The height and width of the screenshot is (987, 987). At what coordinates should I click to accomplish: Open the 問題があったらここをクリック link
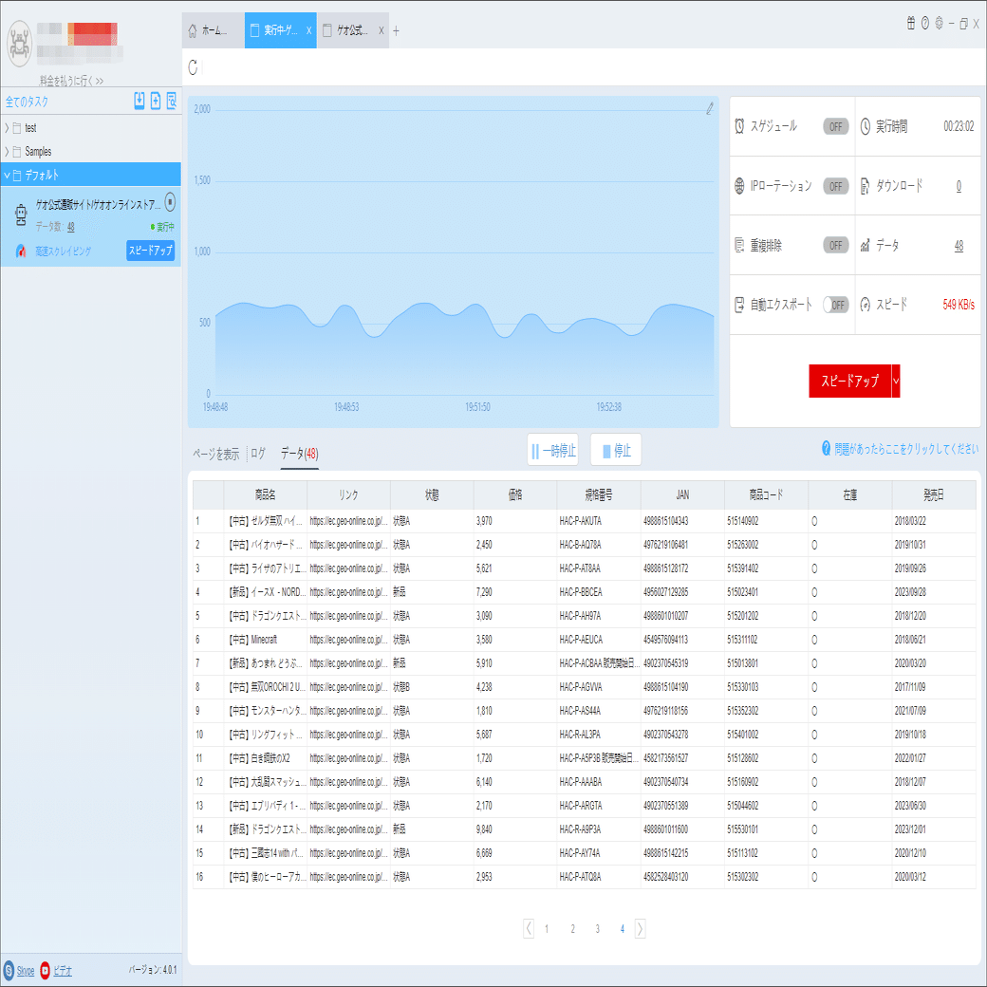pyautogui.click(x=906, y=449)
